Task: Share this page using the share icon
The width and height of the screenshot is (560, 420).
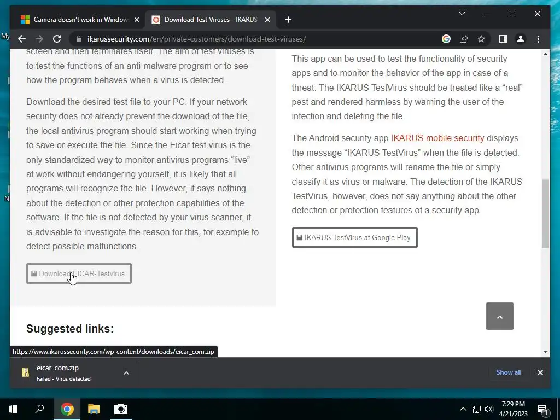Action: tap(464, 39)
